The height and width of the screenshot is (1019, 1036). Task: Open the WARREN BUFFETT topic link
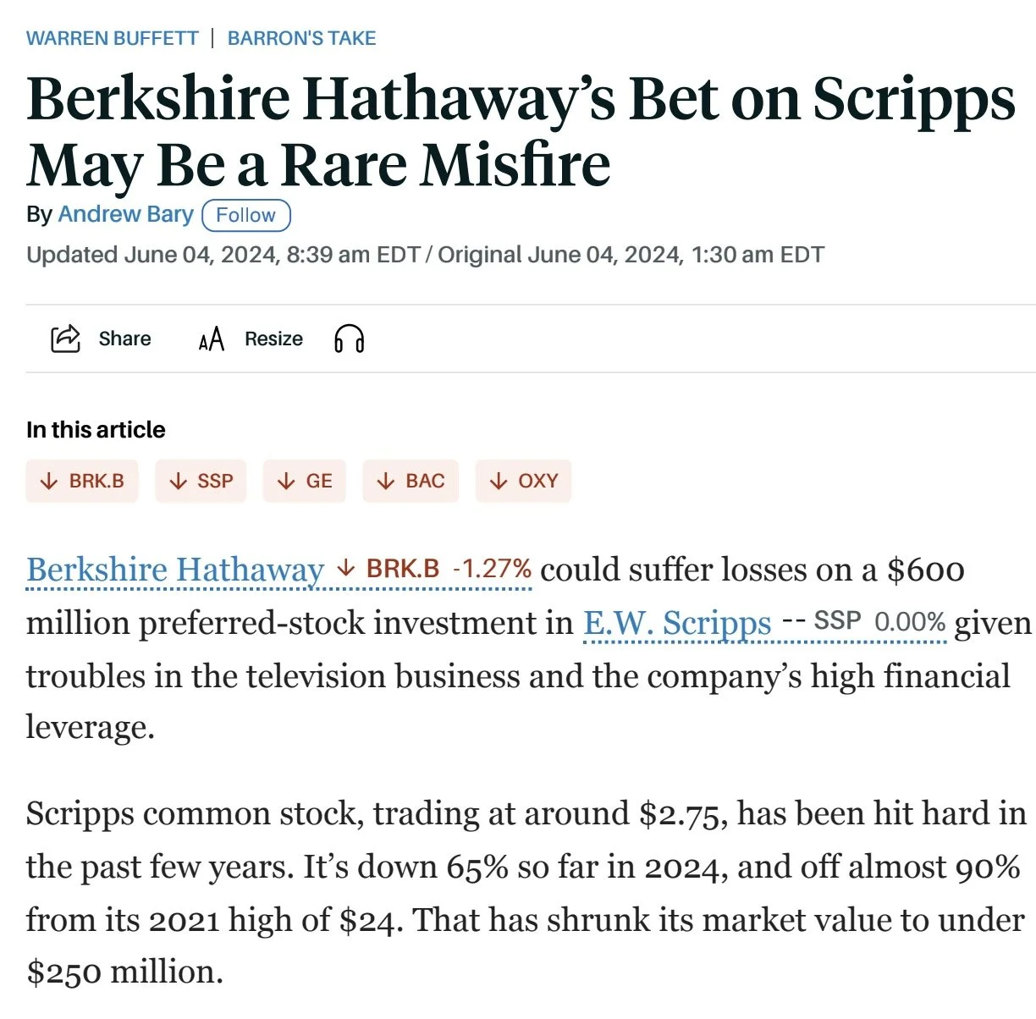tap(113, 38)
